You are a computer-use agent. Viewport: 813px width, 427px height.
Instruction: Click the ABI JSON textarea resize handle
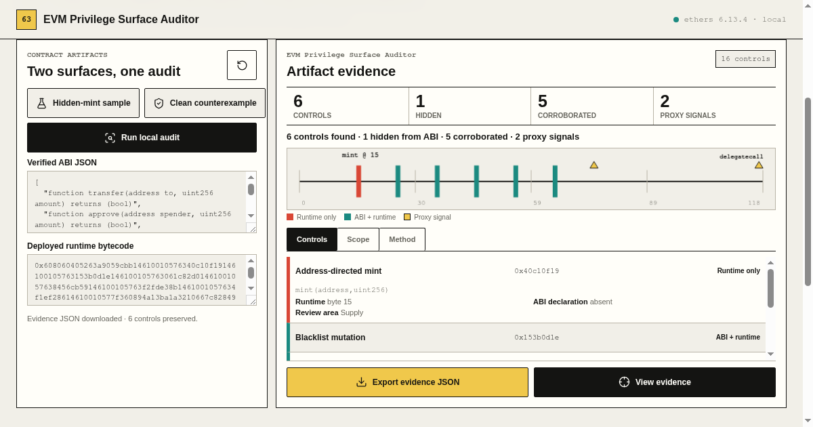coord(251,228)
